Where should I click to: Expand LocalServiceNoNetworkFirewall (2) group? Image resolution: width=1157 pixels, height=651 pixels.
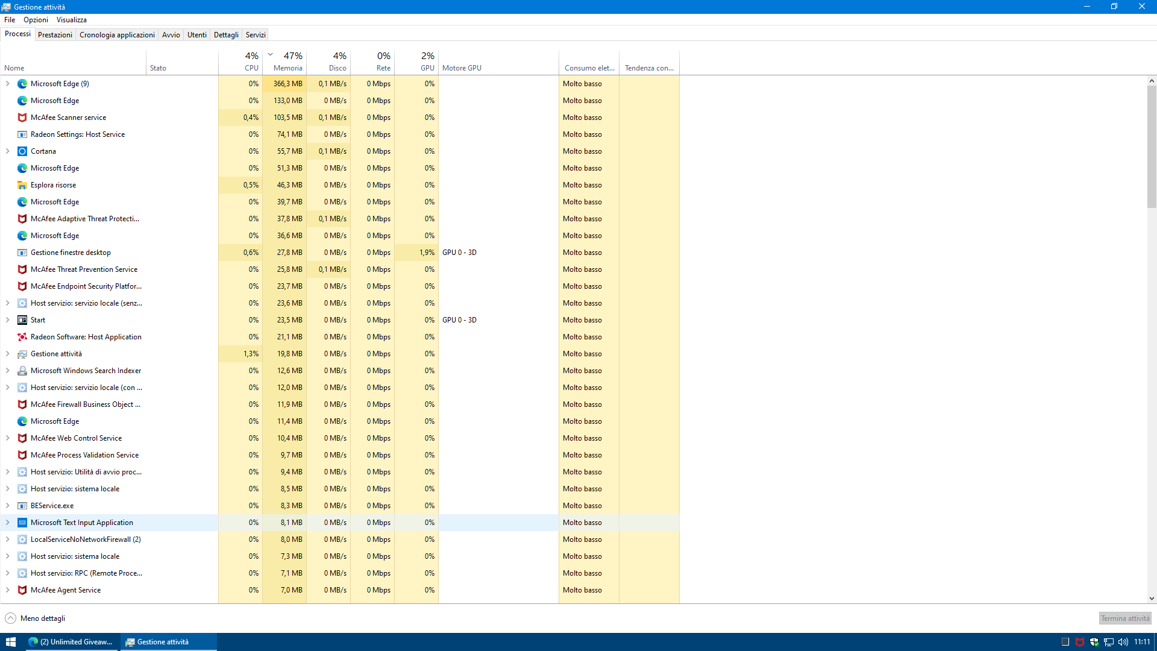[x=7, y=539]
